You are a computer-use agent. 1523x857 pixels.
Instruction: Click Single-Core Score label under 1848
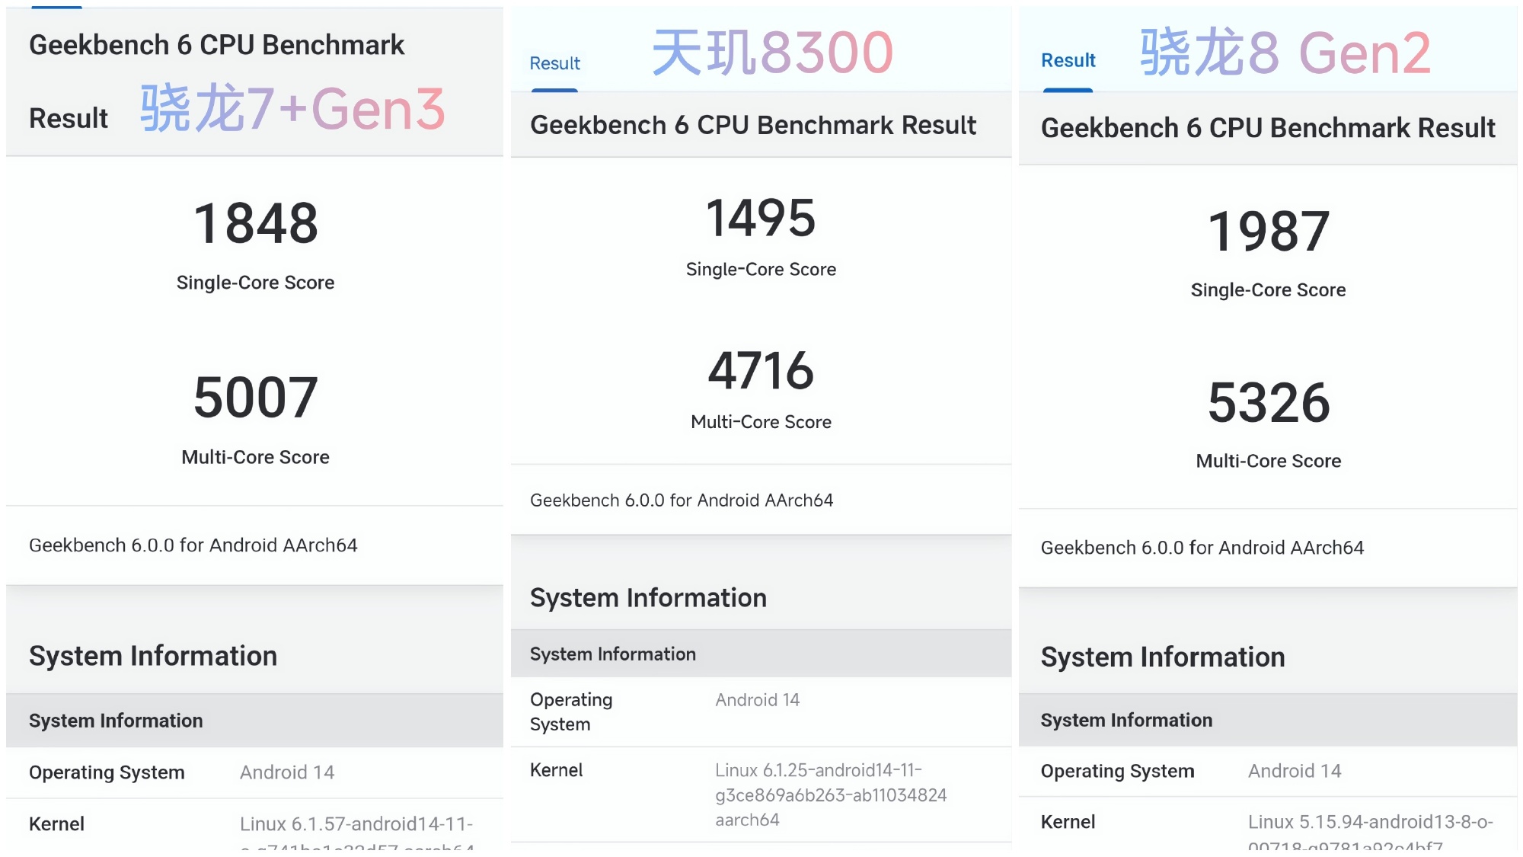point(255,283)
